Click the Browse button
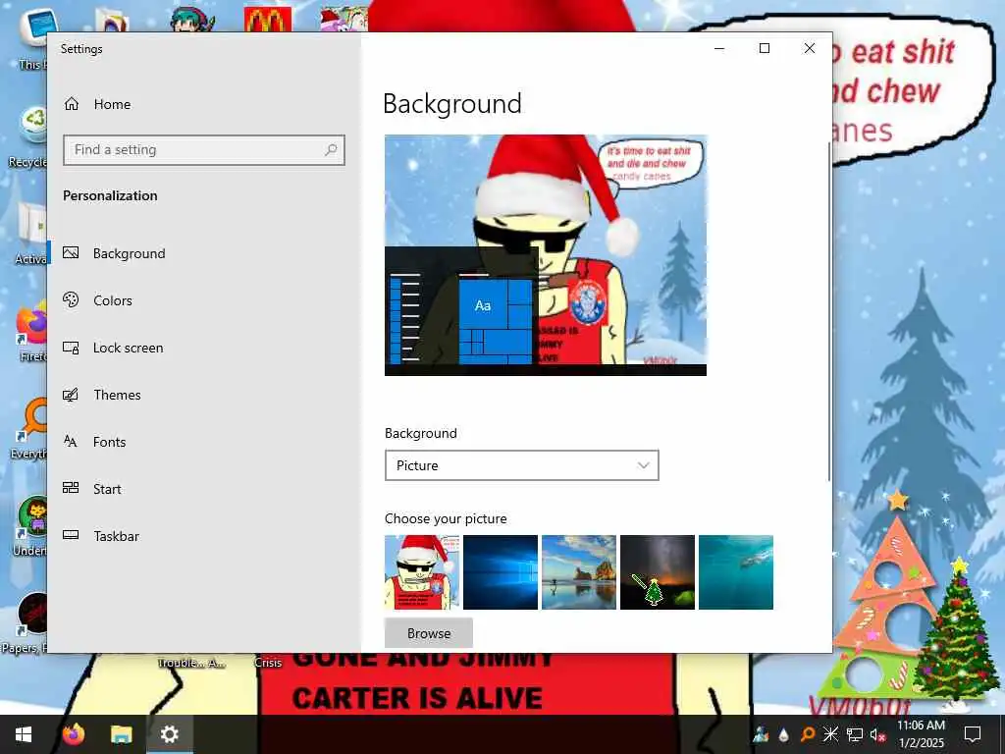1005x754 pixels. point(429,633)
